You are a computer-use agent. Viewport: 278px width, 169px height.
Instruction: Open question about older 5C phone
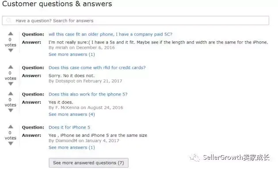110,34
